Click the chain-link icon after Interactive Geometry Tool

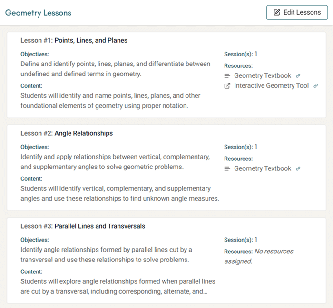[316, 86]
